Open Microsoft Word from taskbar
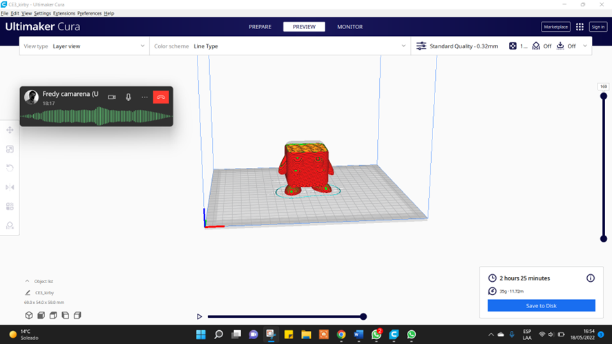 click(358, 334)
